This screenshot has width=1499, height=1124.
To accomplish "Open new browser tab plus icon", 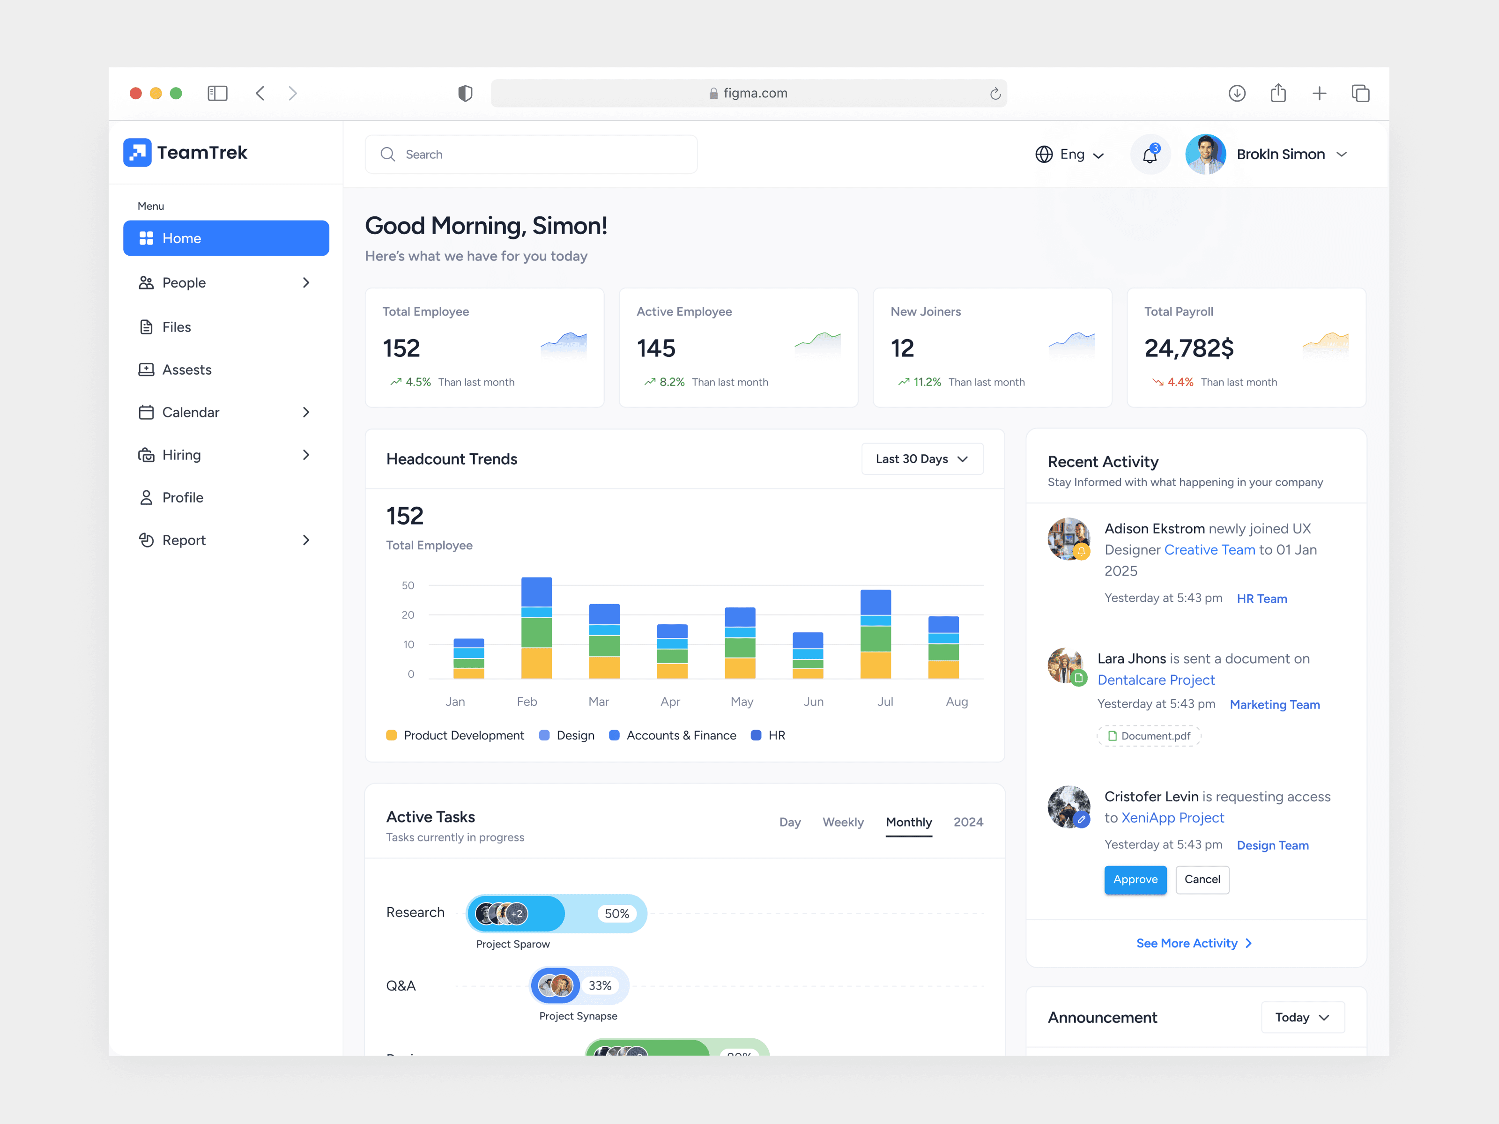I will [1319, 94].
